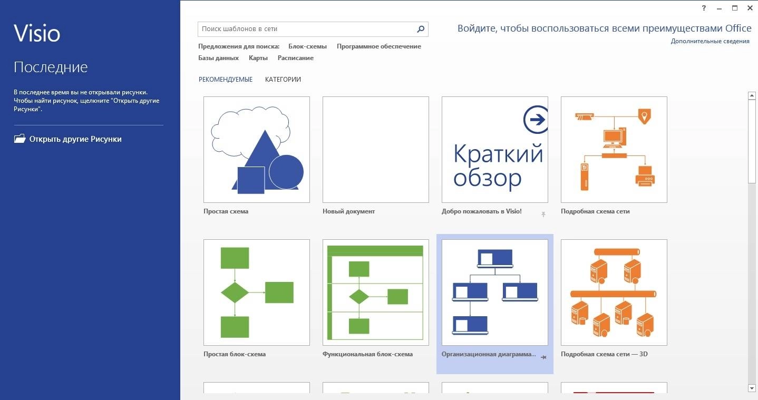This screenshot has height=400, width=758.
Task: Open the Подробная схема сети thumbnail
Action: (614, 150)
